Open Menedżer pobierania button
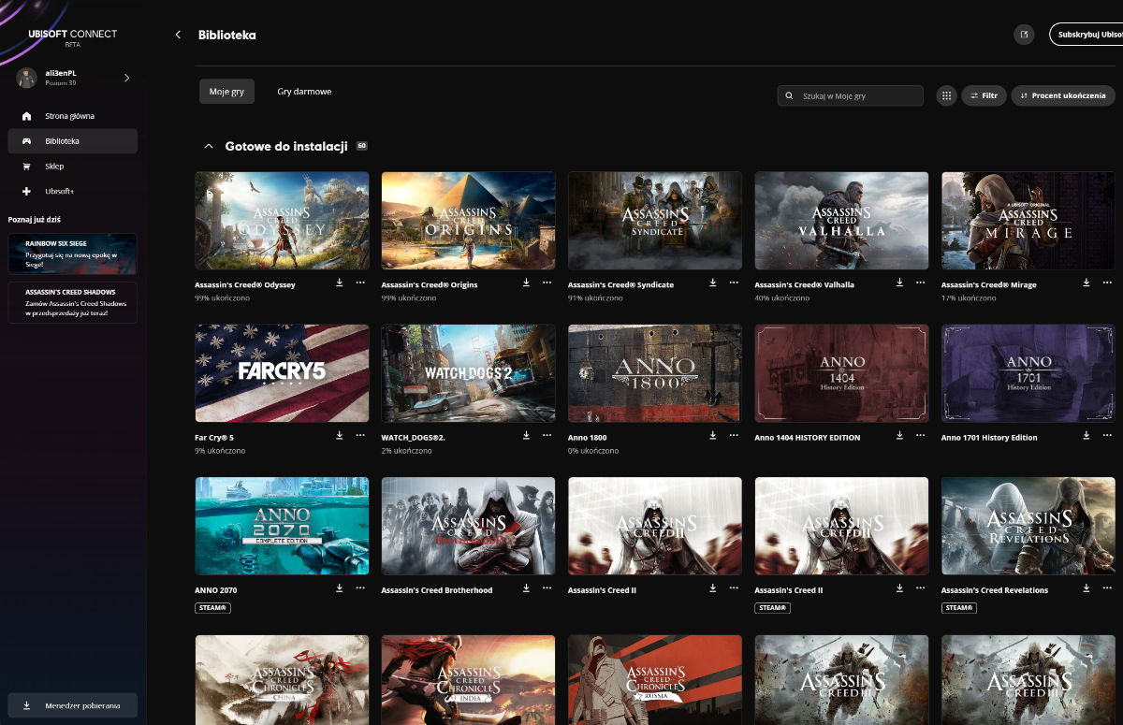Viewport: 1123px width, 725px height. [73, 705]
